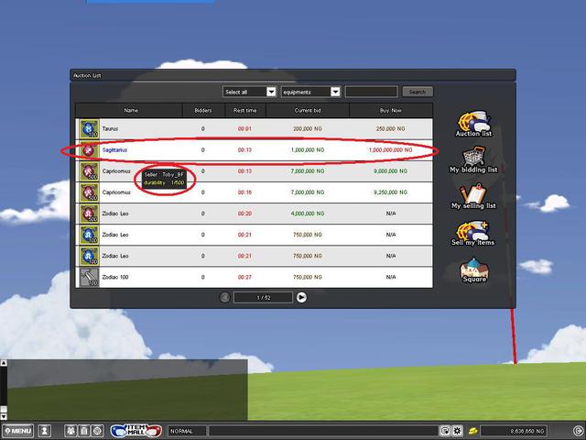This screenshot has height=440, width=586.
Task: Click the Taurus item icon
Action: click(89, 129)
